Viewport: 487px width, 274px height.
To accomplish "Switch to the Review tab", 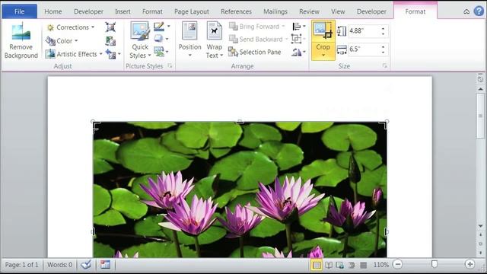I will (x=309, y=11).
